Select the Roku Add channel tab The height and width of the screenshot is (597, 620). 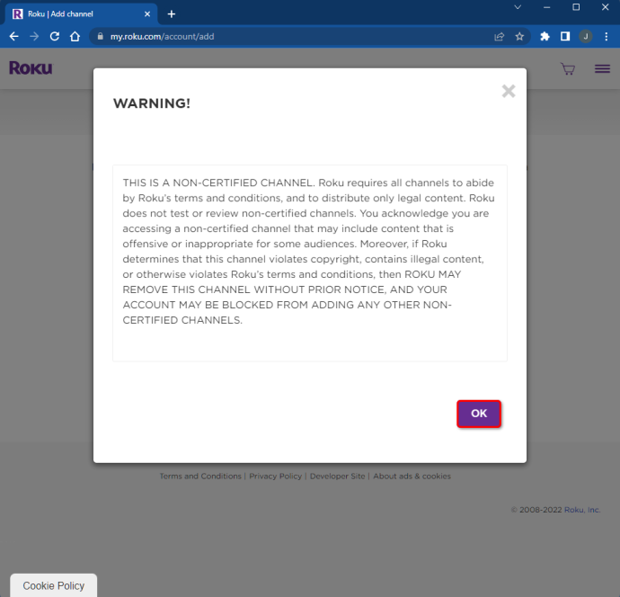coord(81,13)
